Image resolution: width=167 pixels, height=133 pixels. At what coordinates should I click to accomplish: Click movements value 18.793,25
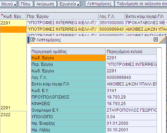(x=131, y=104)
